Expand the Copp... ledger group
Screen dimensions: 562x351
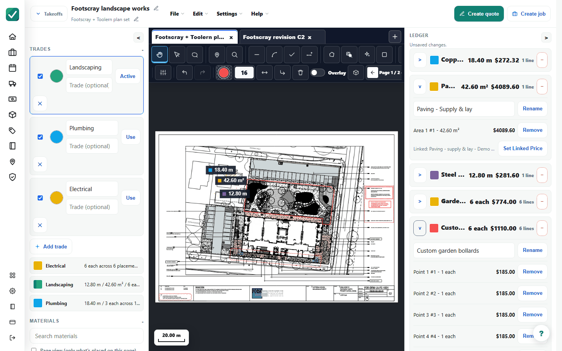click(x=420, y=60)
